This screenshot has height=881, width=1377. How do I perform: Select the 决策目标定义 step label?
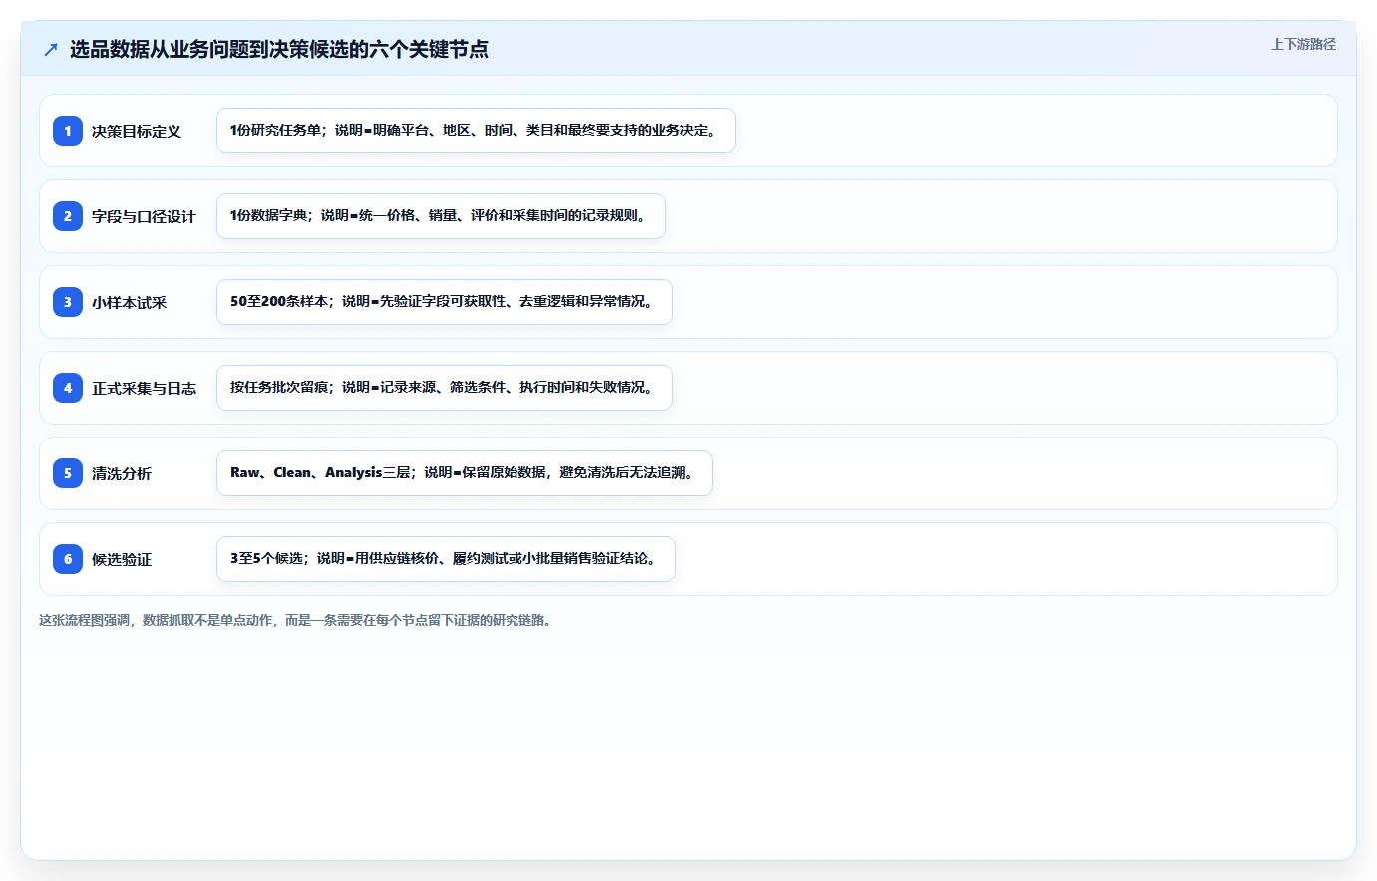(137, 131)
